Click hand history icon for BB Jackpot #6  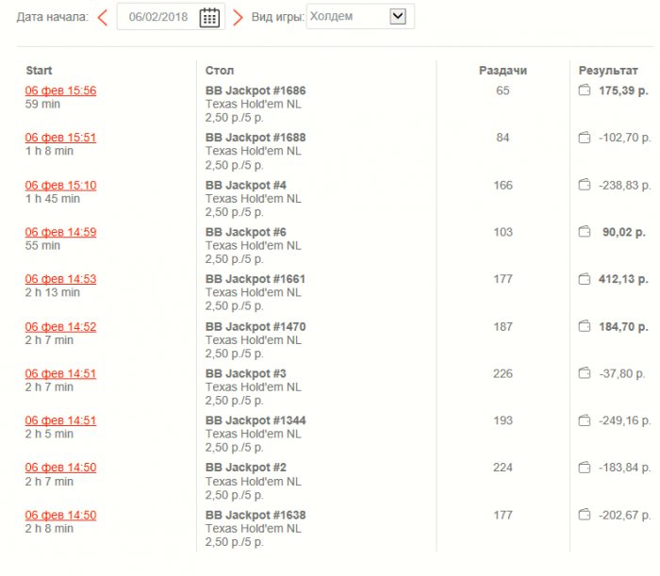pyautogui.click(x=585, y=232)
